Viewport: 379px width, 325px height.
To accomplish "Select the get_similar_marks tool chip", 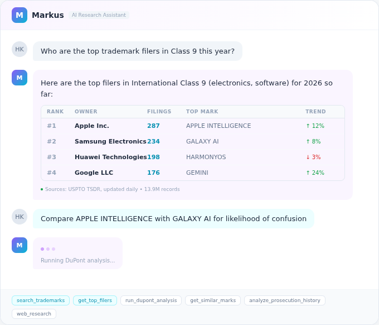I will pyautogui.click(x=213, y=300).
